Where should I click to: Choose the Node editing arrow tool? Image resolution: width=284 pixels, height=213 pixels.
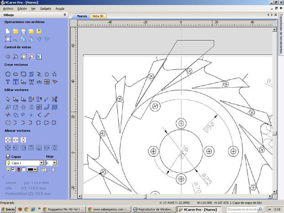tap(16, 99)
